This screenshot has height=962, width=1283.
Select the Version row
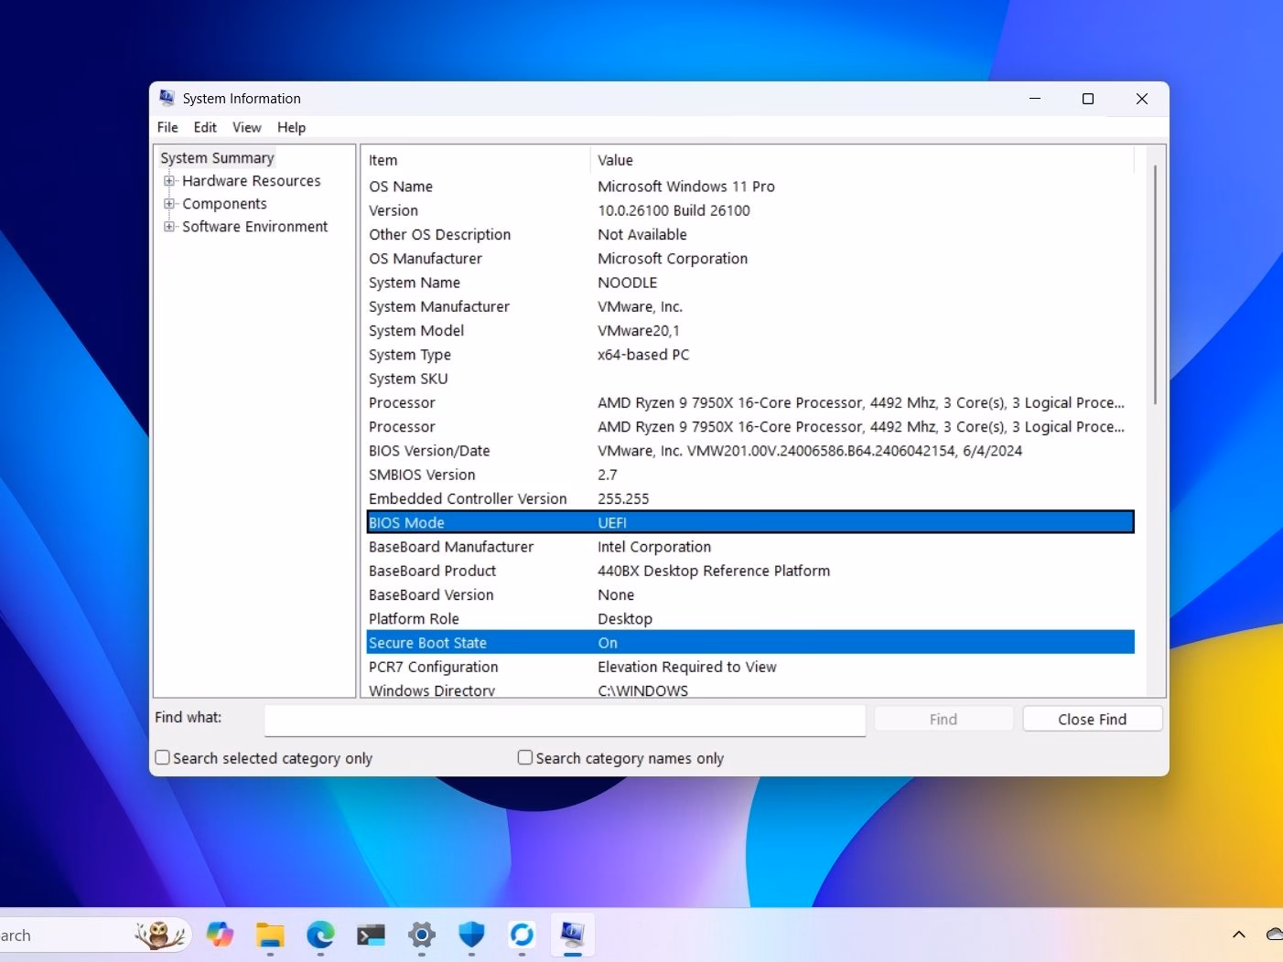pos(750,210)
